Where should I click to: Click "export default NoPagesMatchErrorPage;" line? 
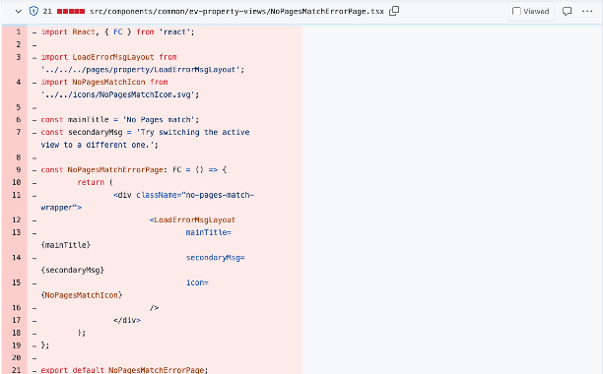pyautogui.click(x=124, y=370)
